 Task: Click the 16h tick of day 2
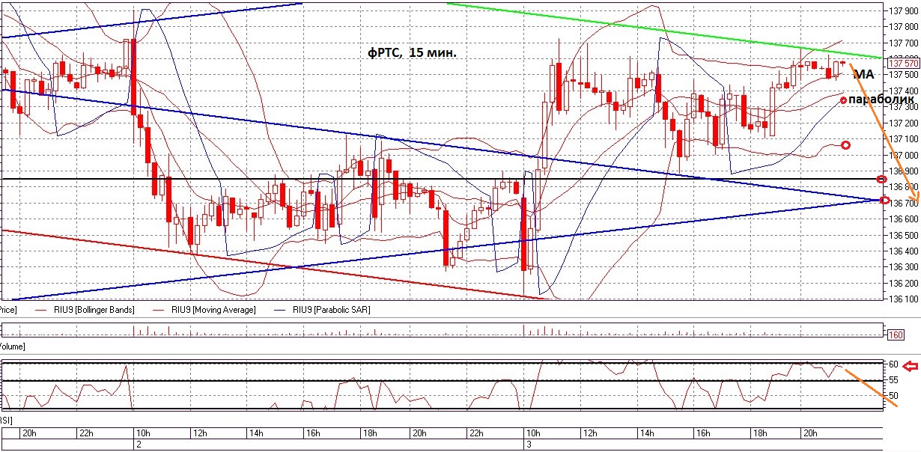(312, 433)
